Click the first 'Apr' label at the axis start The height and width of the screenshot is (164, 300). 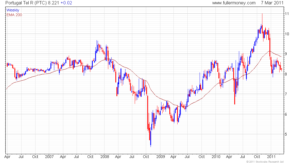[x=7, y=157]
